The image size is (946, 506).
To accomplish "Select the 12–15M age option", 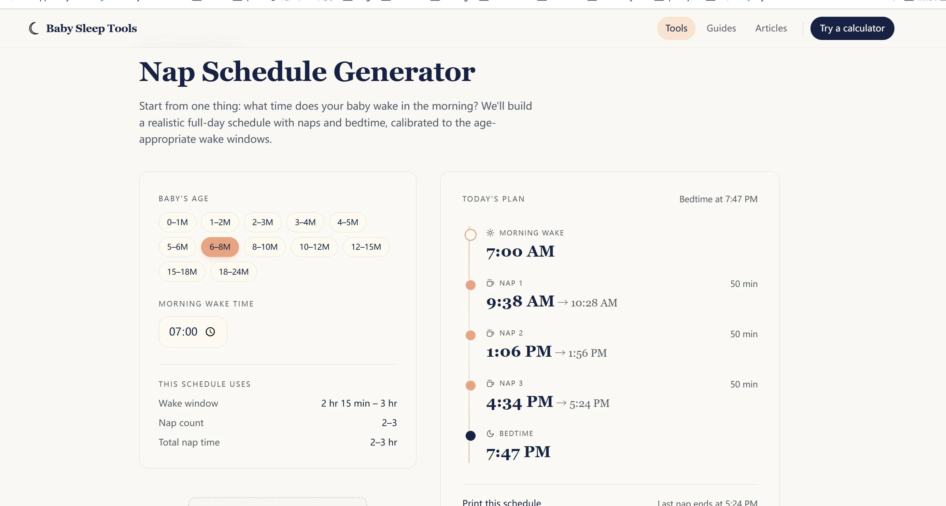I will [366, 247].
